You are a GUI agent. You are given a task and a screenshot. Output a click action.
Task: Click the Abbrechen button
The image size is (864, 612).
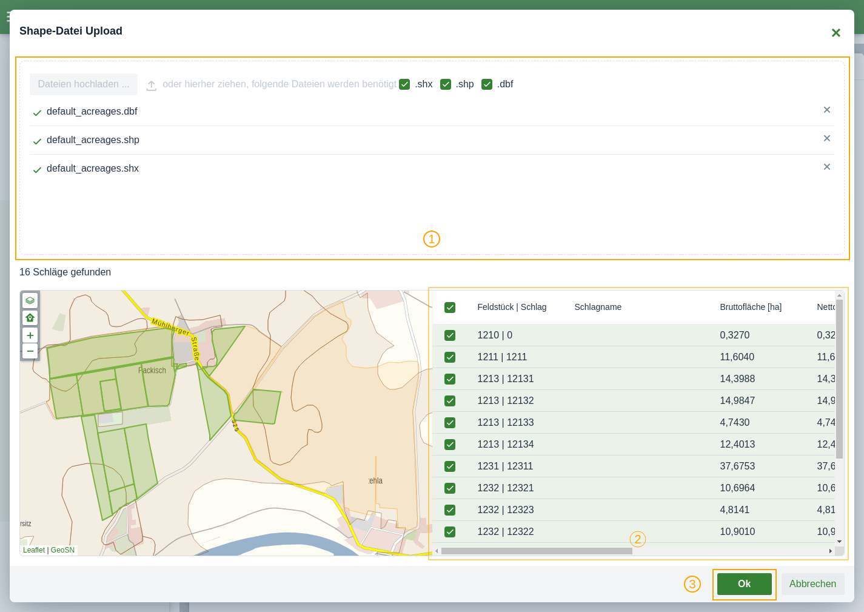(x=812, y=584)
